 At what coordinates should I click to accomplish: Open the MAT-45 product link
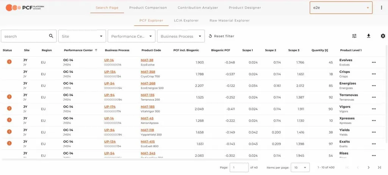[x=147, y=118]
